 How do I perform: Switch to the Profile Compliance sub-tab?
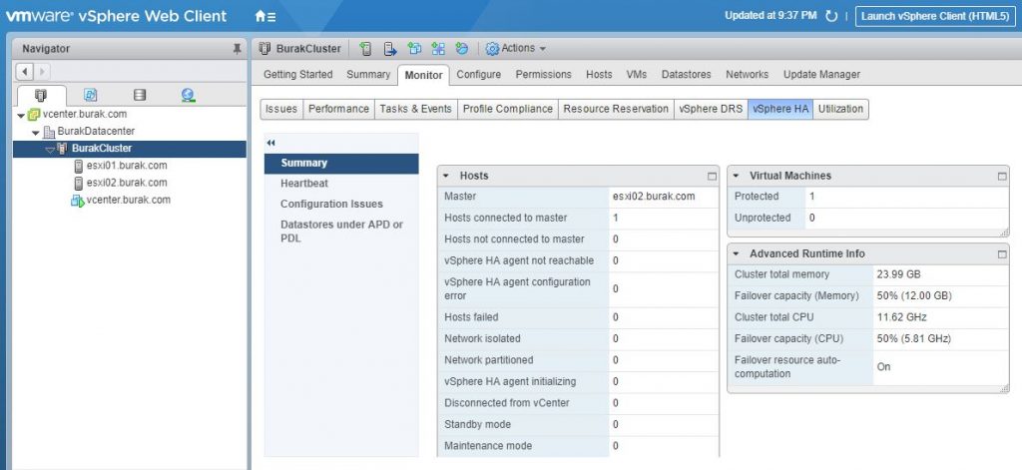pos(508,110)
